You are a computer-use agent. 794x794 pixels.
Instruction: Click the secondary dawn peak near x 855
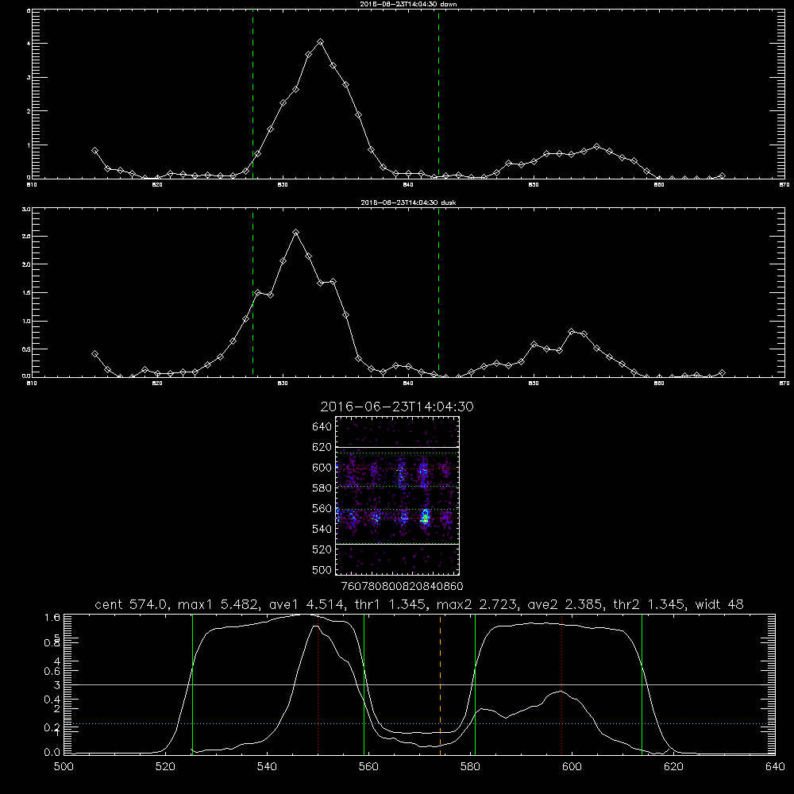(x=596, y=147)
